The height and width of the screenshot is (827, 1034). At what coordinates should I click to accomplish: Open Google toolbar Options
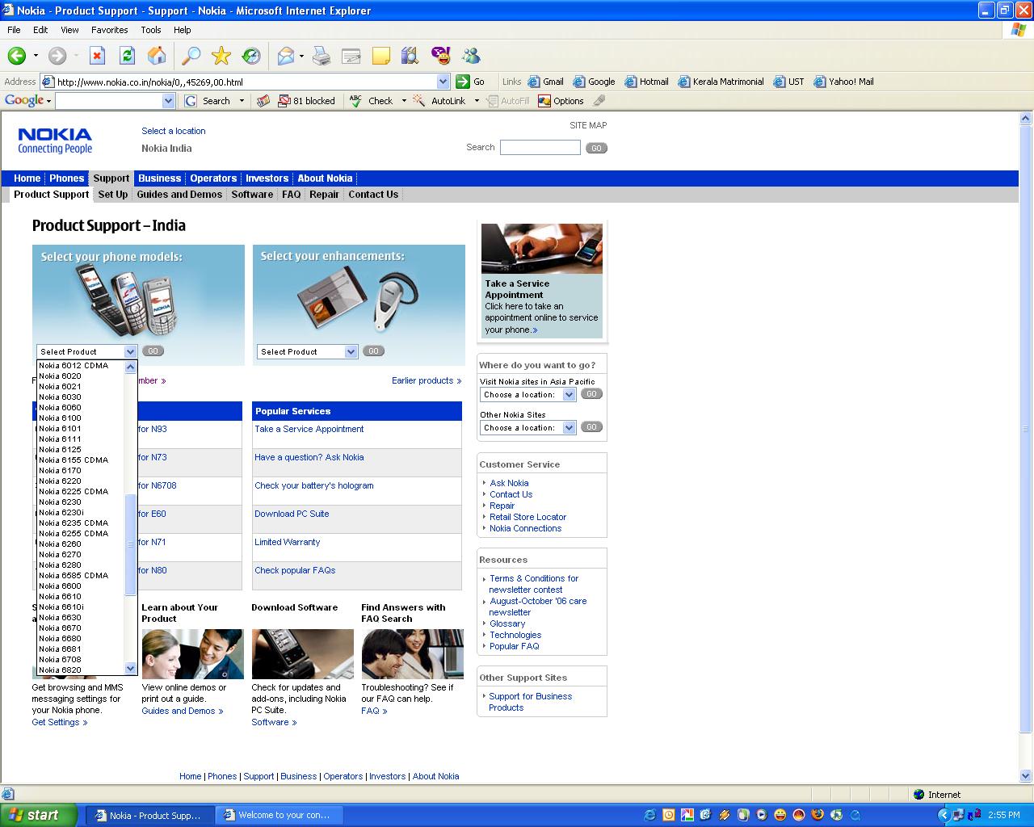tap(561, 101)
